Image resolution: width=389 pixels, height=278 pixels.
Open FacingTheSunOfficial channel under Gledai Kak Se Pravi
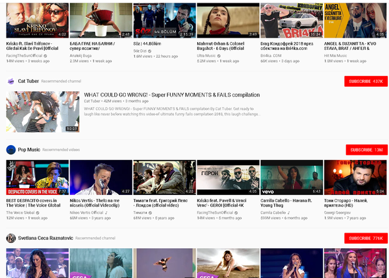24,56
